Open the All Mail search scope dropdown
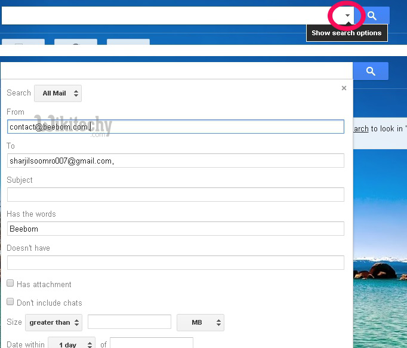The width and height of the screenshot is (407, 348). point(58,93)
